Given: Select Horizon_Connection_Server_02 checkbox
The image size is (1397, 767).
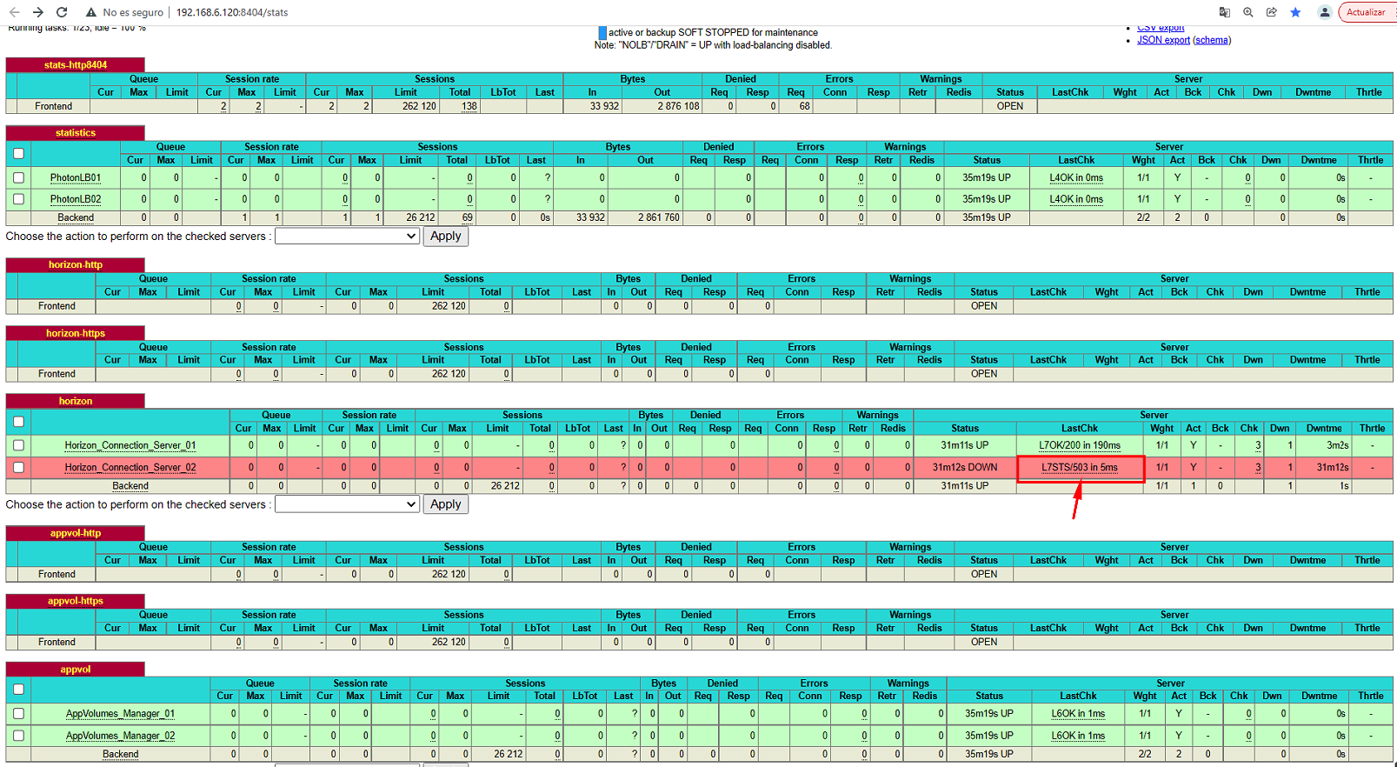Looking at the screenshot, I should tap(18, 467).
